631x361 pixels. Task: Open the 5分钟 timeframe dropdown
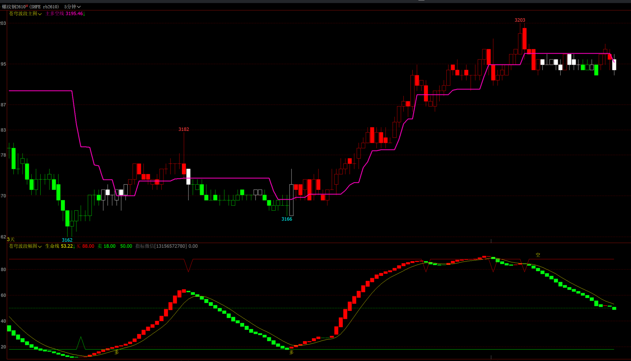(x=72, y=7)
